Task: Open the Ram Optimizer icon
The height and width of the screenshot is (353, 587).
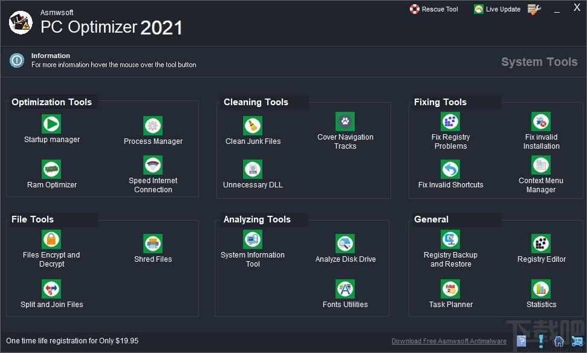Action: [51, 169]
